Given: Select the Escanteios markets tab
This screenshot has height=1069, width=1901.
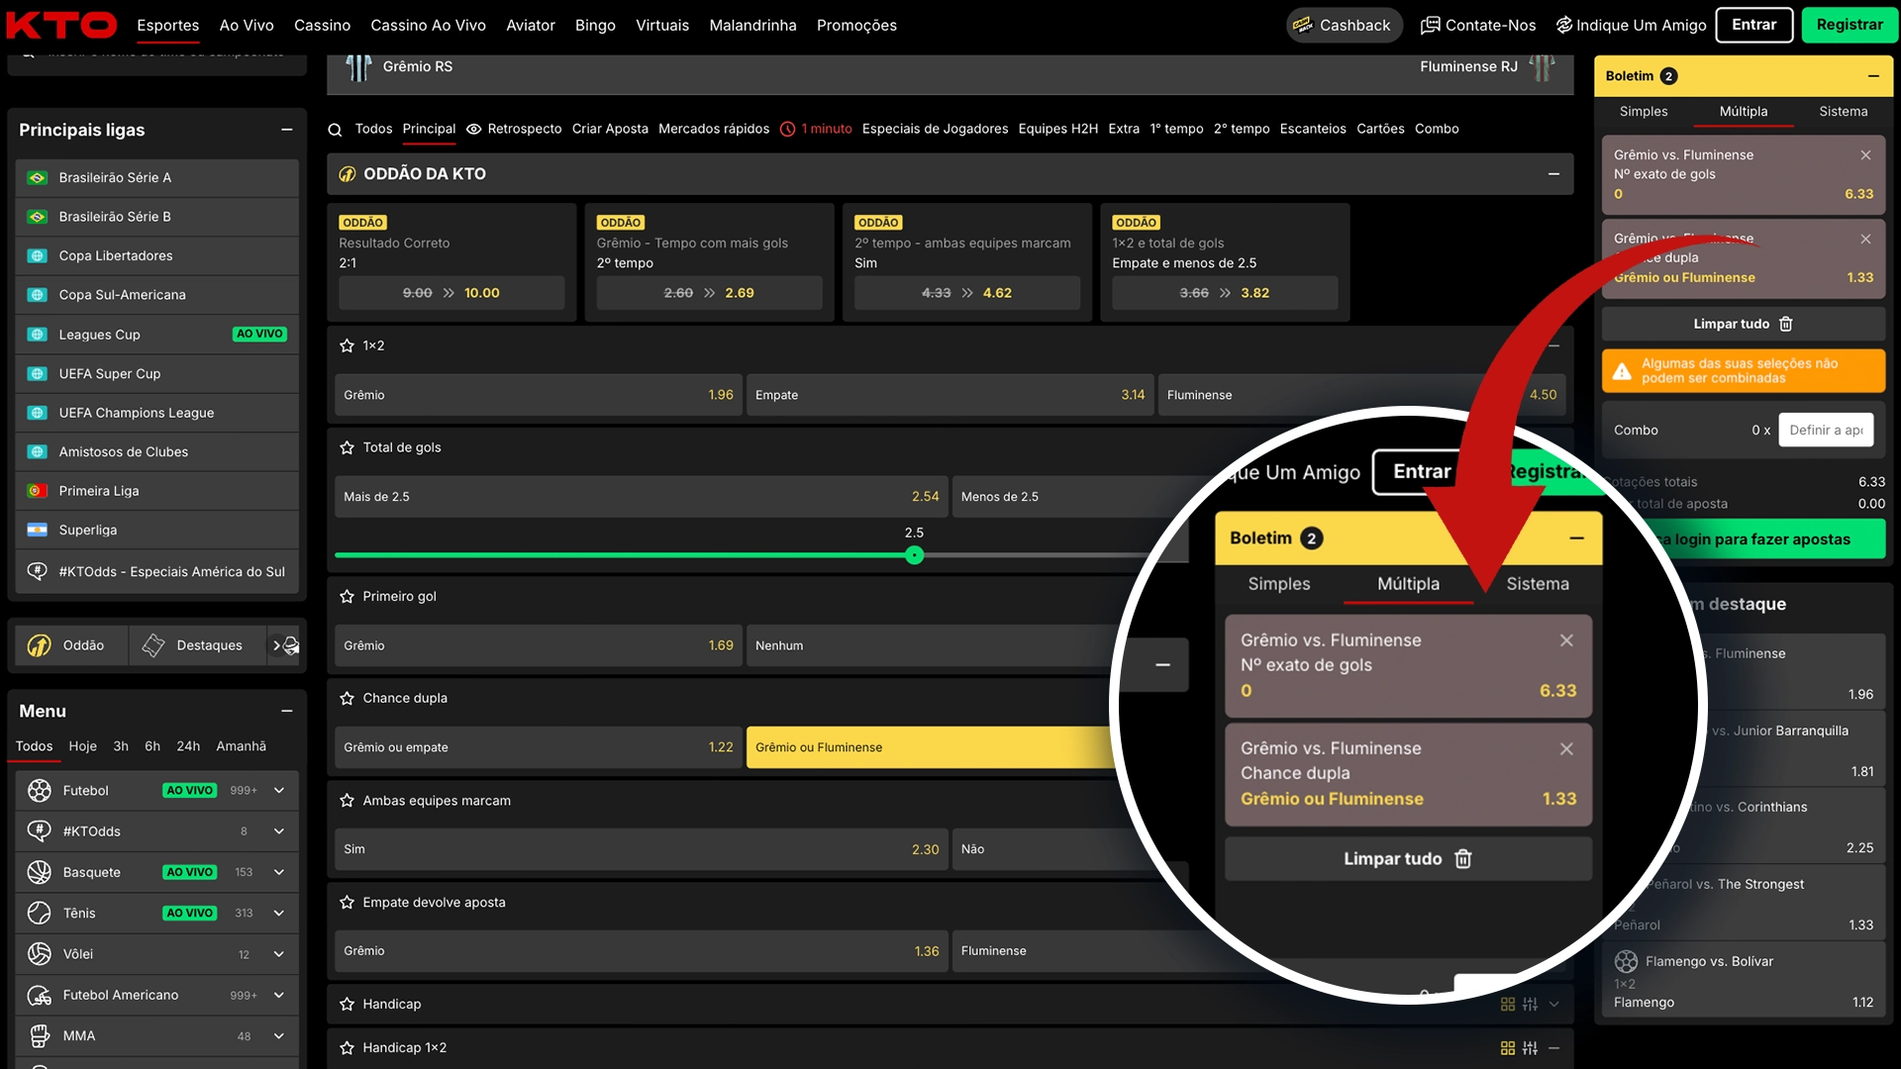Looking at the screenshot, I should pos(1313,130).
